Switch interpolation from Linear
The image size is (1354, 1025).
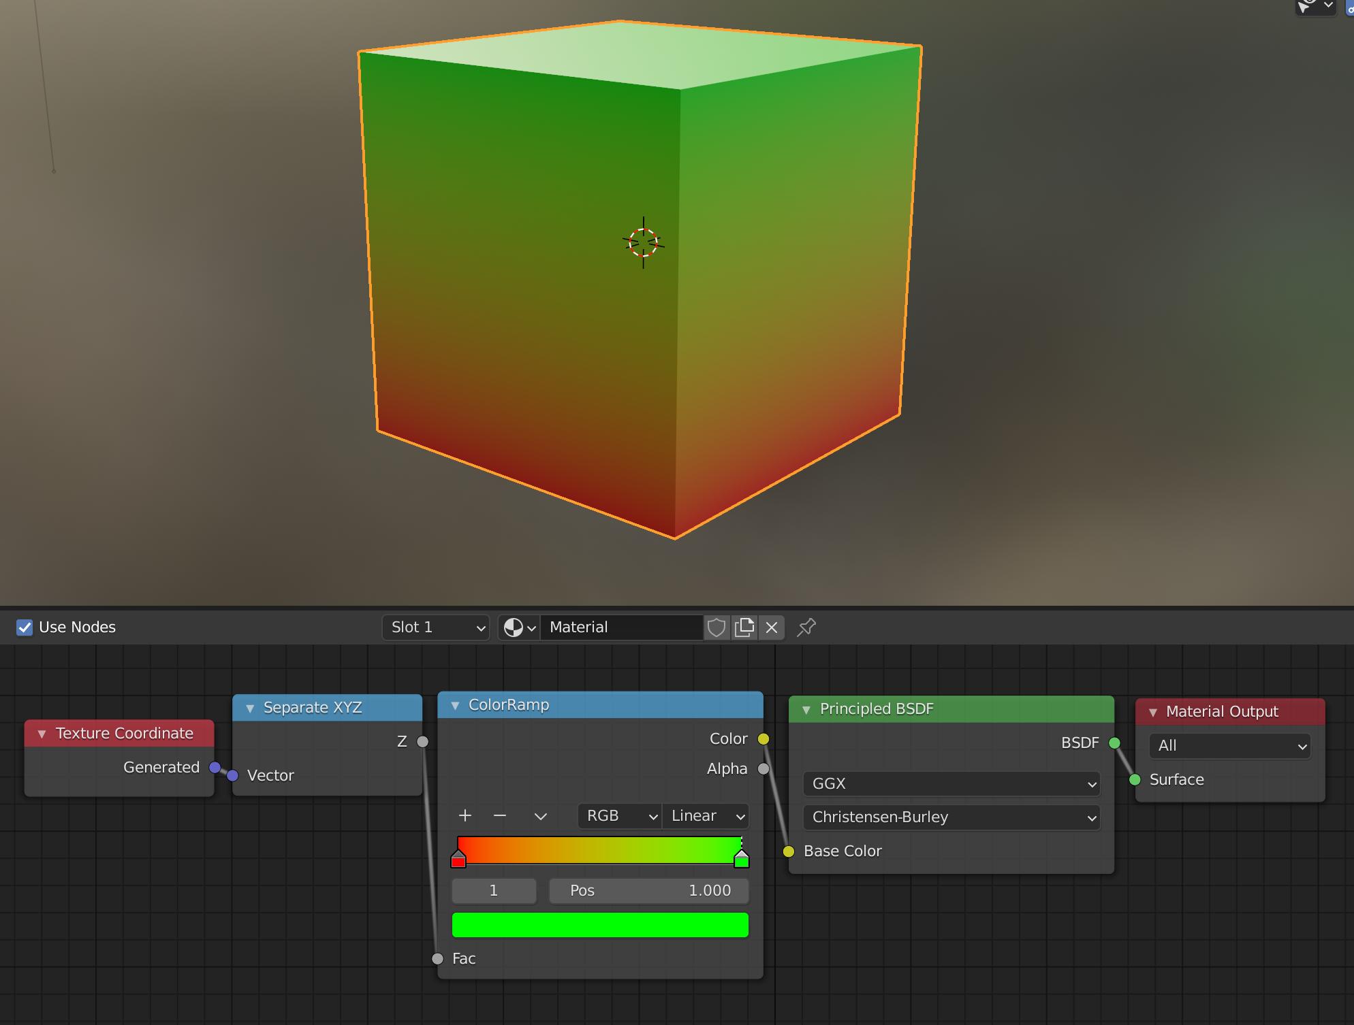point(705,815)
